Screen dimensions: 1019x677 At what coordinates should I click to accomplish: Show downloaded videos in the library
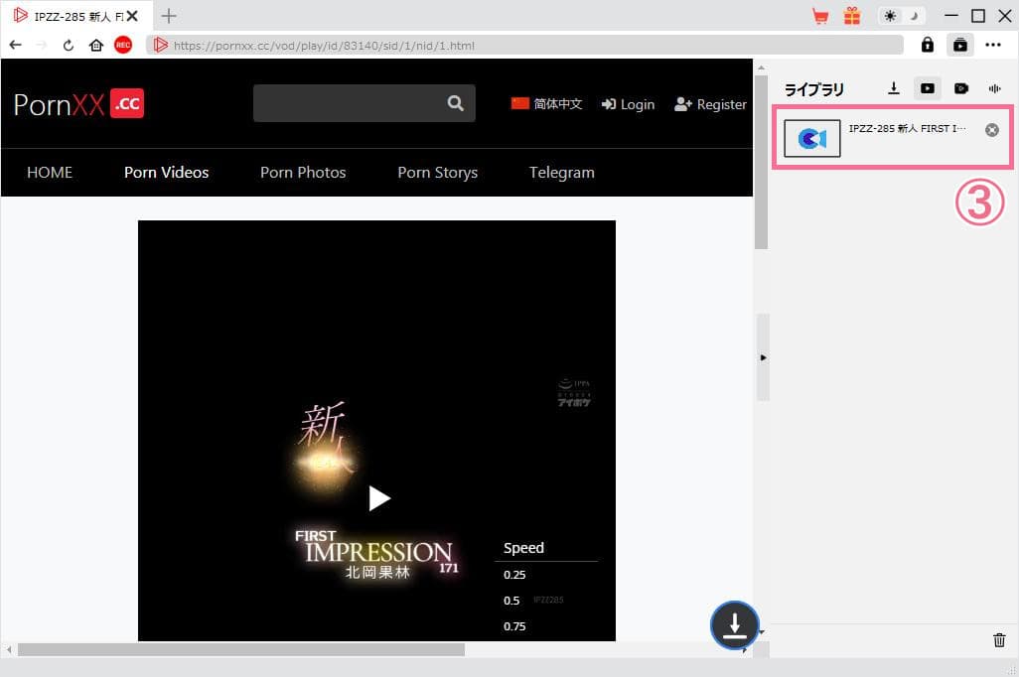click(x=928, y=88)
